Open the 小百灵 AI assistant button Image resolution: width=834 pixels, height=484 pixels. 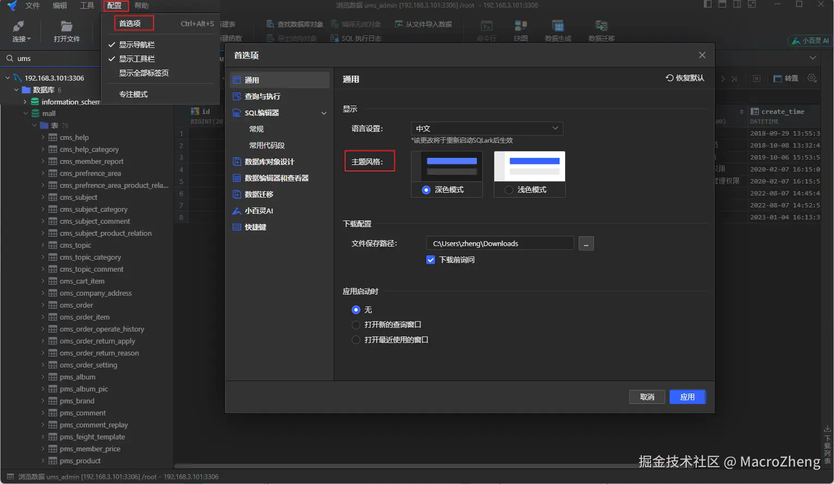[x=810, y=41]
